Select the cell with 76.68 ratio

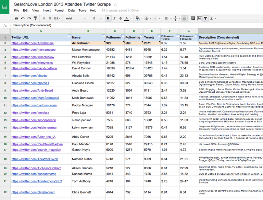click(189, 63)
